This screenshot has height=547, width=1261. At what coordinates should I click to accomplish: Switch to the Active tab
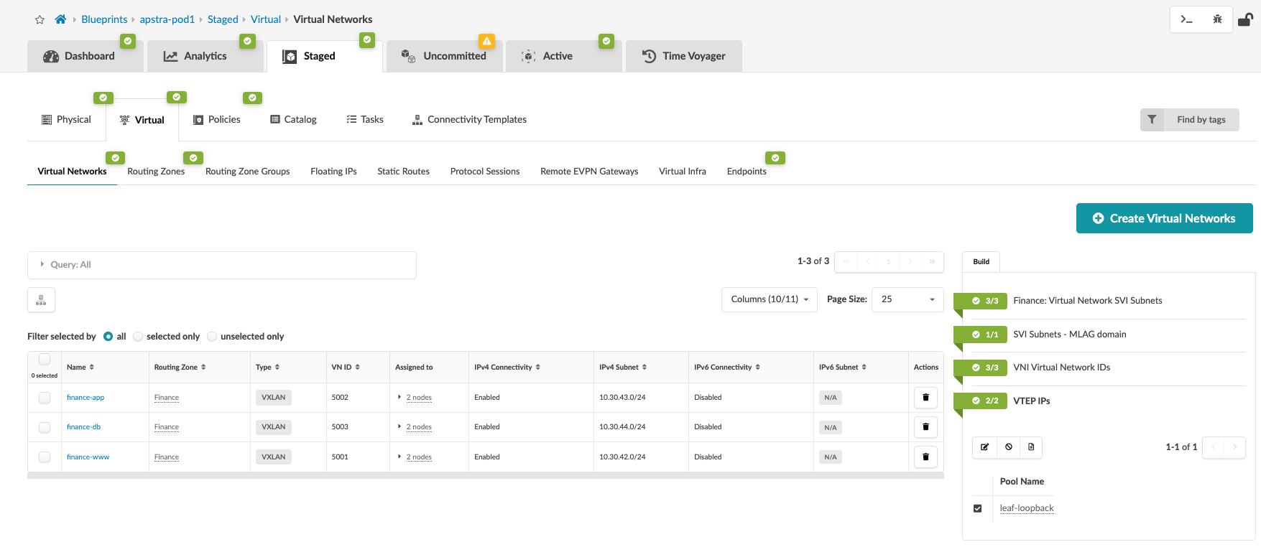tap(563, 56)
